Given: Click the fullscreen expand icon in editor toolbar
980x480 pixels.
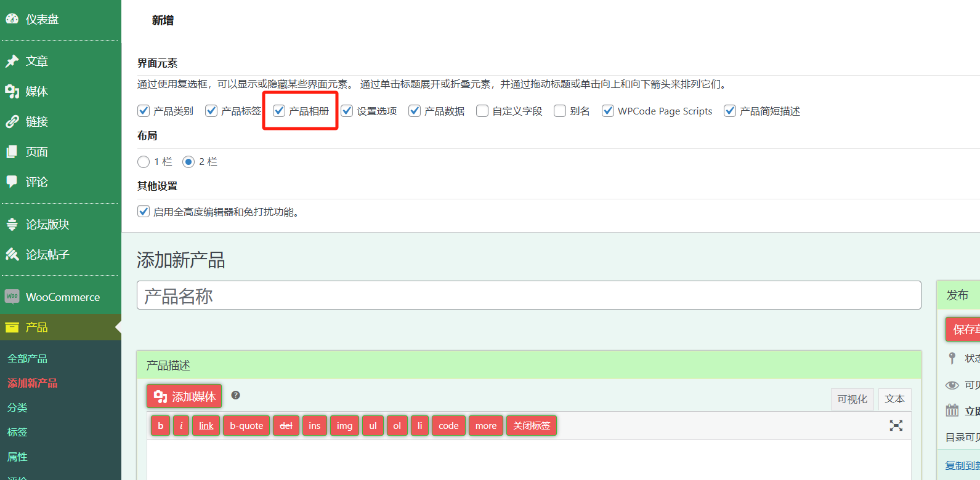Looking at the screenshot, I should point(896,426).
